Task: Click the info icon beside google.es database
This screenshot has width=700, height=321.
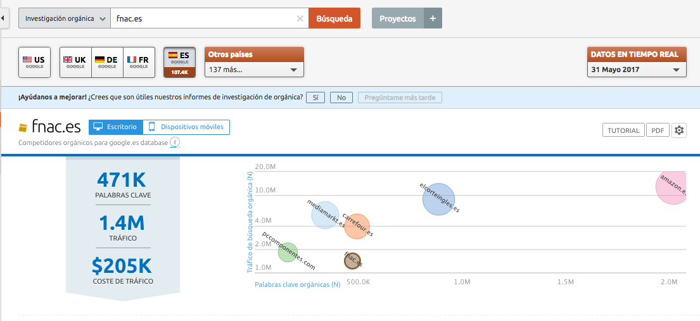Action: (x=175, y=142)
